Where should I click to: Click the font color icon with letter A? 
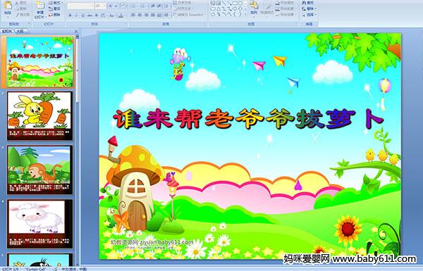pyautogui.click(x=121, y=16)
